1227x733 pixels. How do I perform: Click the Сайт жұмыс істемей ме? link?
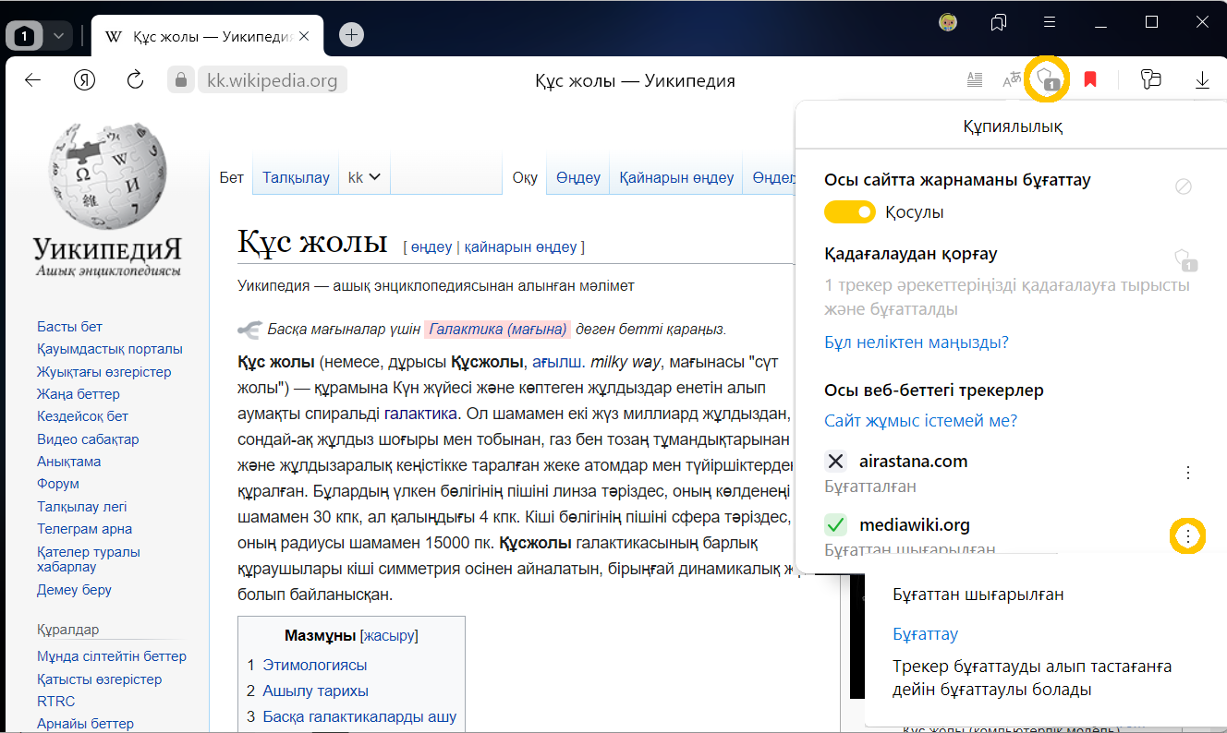pyautogui.click(x=920, y=421)
